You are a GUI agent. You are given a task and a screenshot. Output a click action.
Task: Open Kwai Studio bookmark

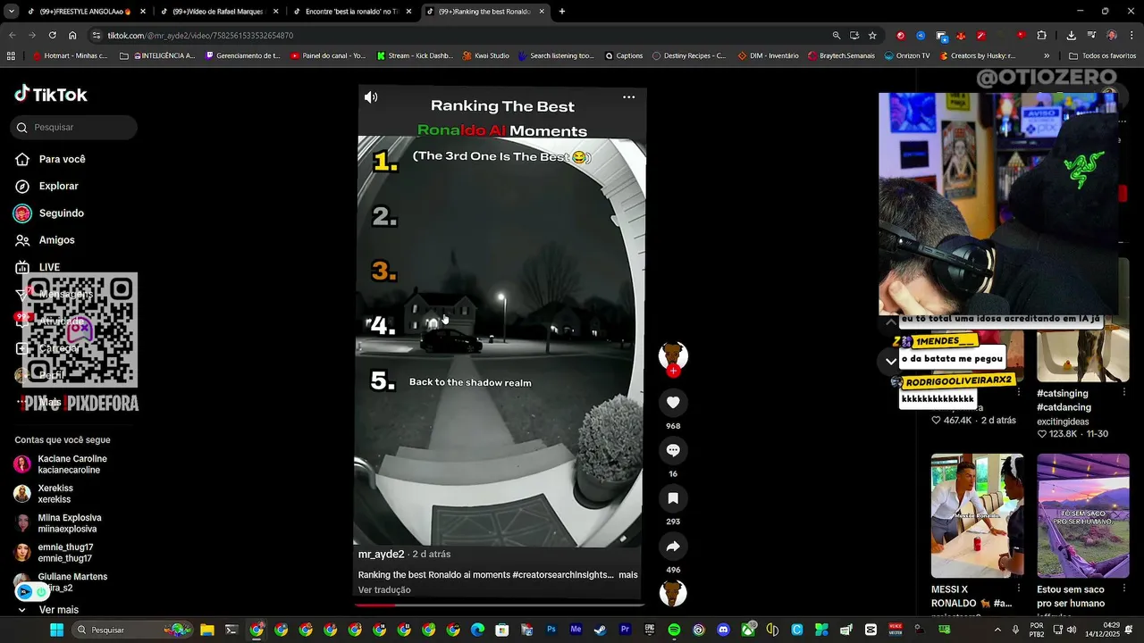point(485,55)
